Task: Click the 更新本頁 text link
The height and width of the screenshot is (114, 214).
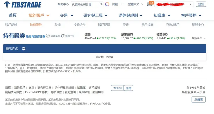Action: click(70, 36)
